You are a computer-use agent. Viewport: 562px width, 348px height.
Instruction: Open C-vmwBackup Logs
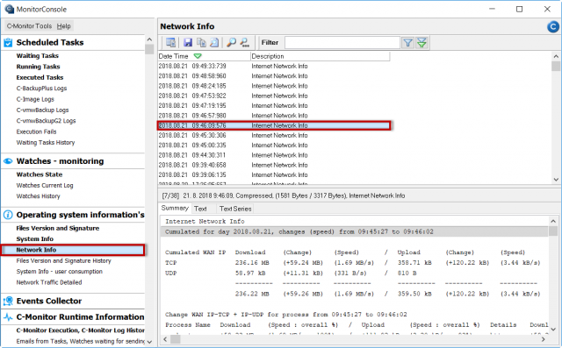42,110
